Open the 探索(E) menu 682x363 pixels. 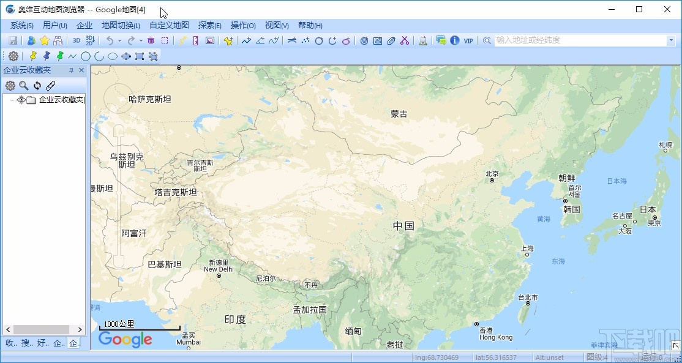coord(210,25)
